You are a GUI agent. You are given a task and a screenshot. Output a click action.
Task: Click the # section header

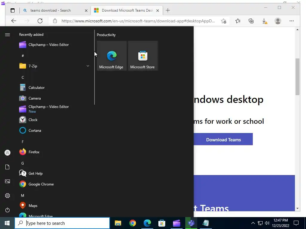tap(23, 56)
